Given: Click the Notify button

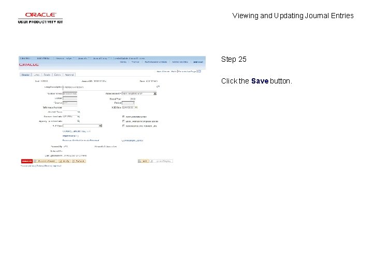Looking at the screenshot, I should point(64,161).
